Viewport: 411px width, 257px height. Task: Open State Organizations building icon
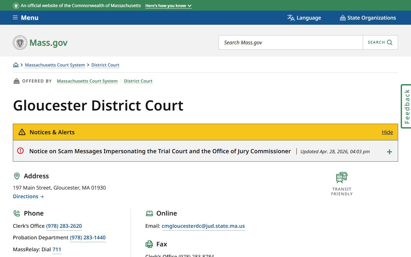[x=343, y=18]
